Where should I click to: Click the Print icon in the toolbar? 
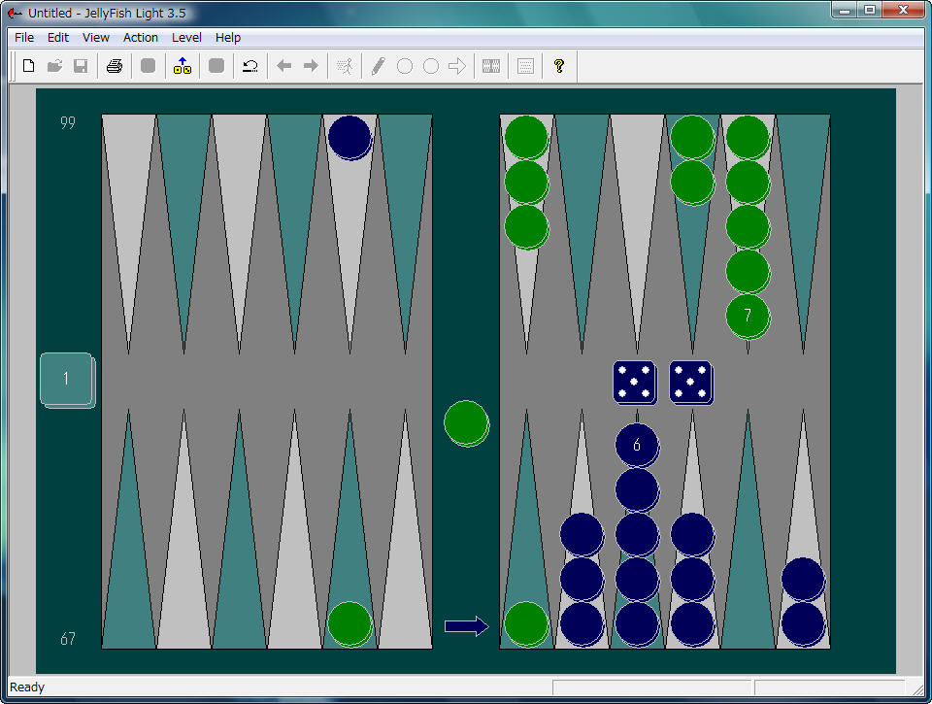tap(115, 66)
